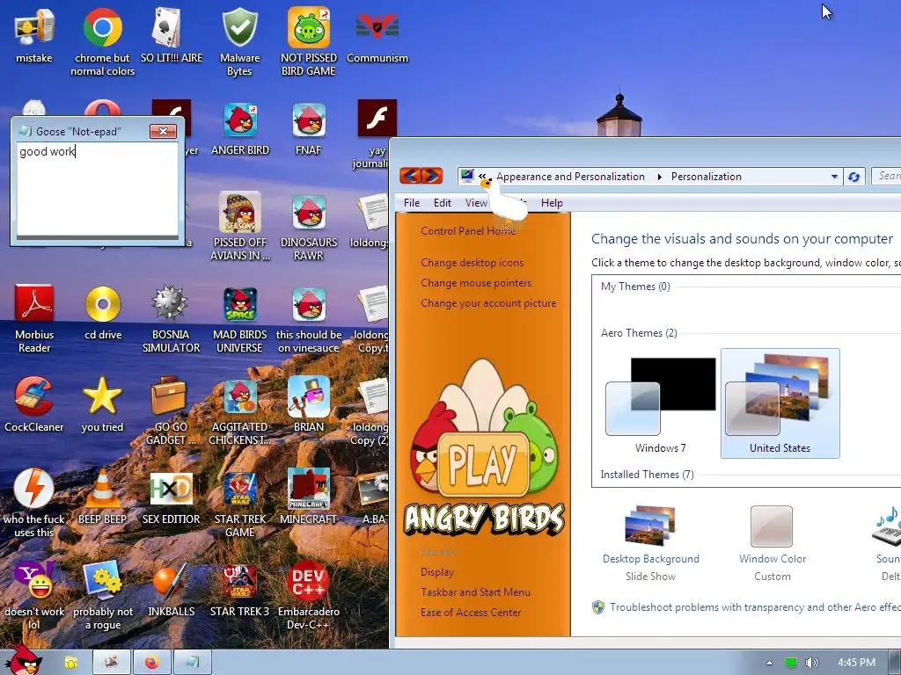The image size is (901, 675).
Task: Open the BRIAN desktop icon
Action: coord(309,404)
